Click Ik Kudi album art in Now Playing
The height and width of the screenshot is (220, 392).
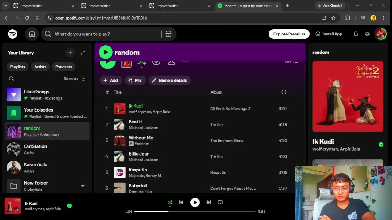point(348,97)
